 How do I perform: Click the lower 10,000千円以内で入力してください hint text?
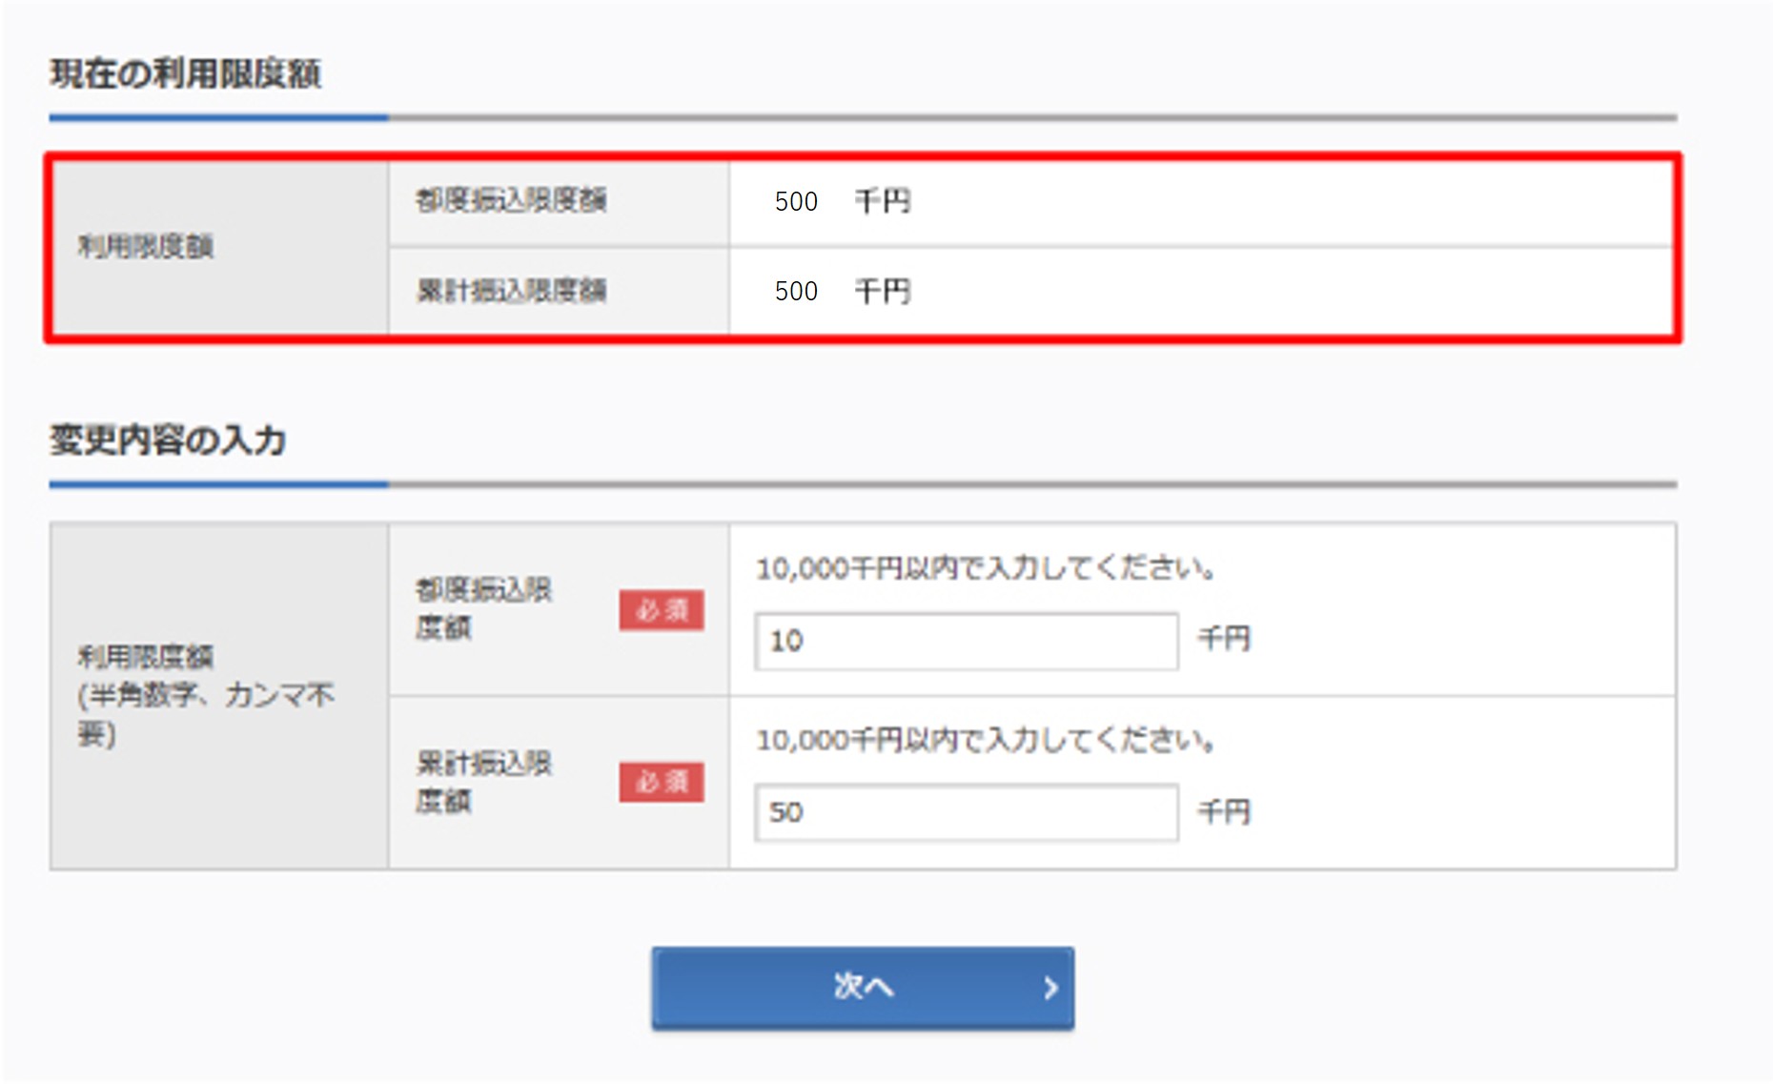986,740
